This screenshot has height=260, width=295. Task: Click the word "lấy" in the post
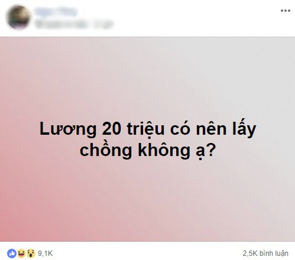(x=244, y=128)
